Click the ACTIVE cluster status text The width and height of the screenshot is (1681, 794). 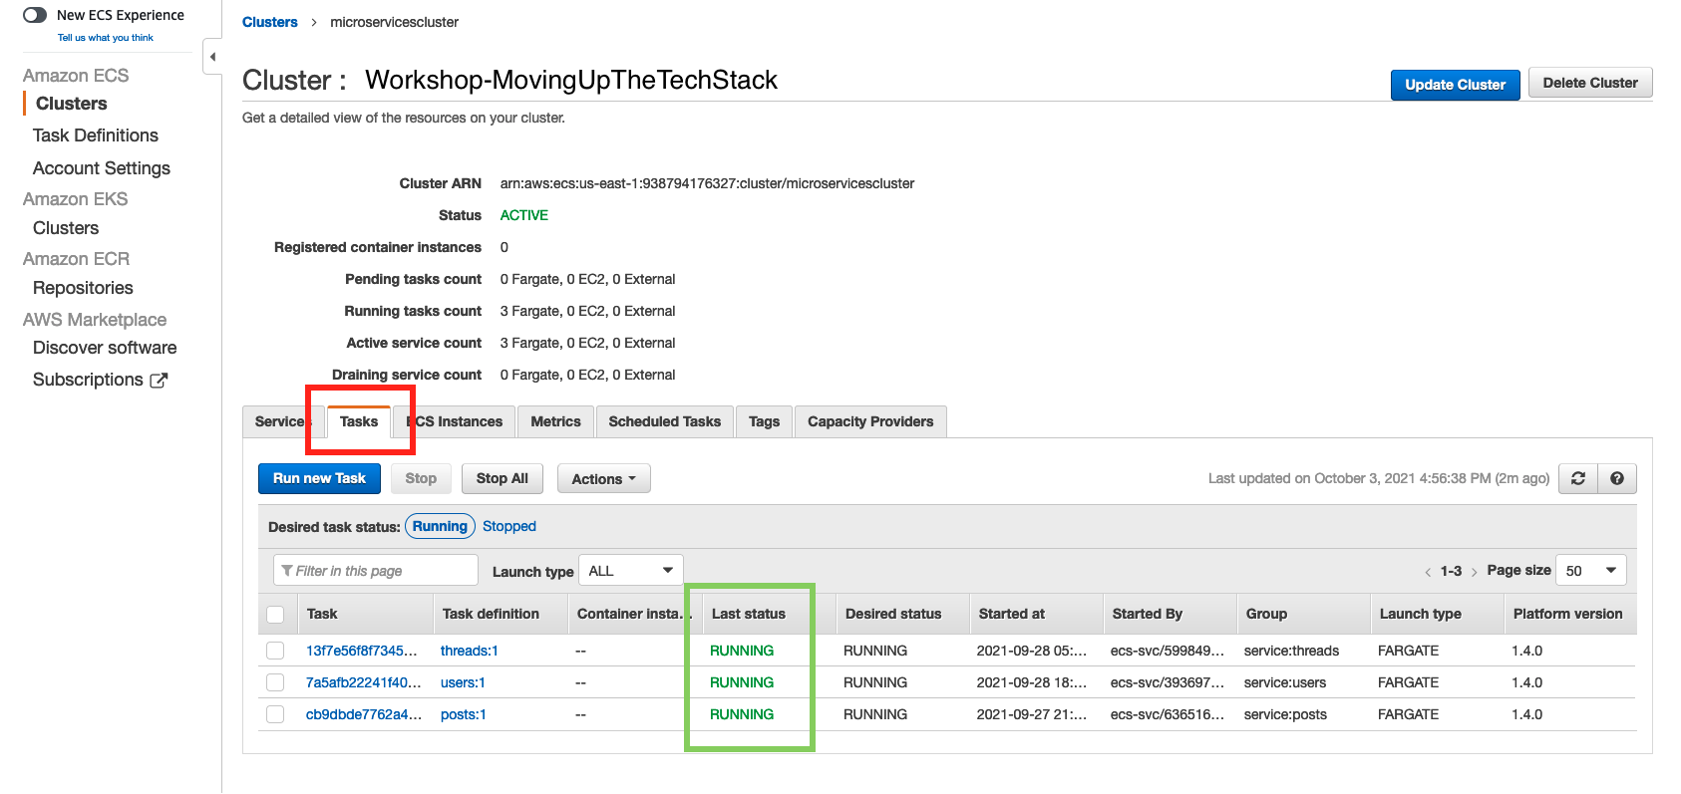(524, 215)
